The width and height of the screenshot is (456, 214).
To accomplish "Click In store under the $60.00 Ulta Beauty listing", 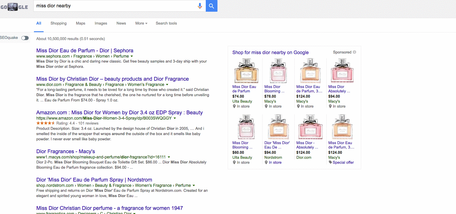I will pyautogui.click(x=243, y=163).
